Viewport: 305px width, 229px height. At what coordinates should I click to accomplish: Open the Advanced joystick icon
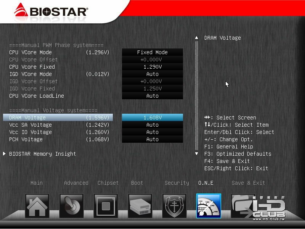tap(71, 206)
